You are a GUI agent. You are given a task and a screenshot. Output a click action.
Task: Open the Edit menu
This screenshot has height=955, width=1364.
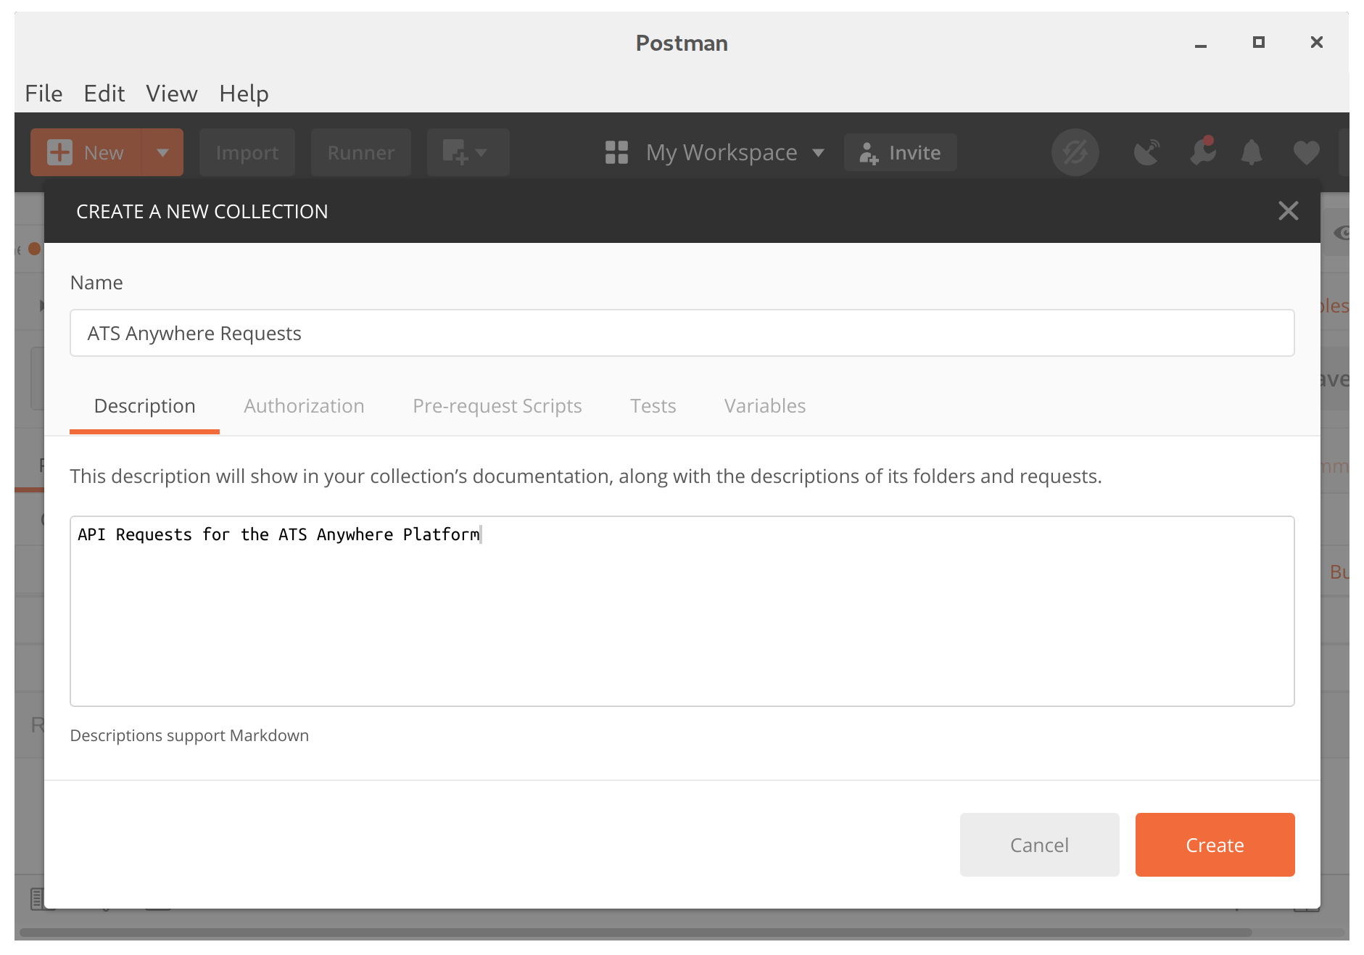click(x=104, y=94)
